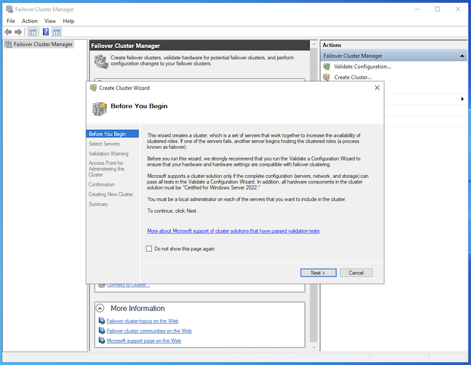Minimize the Failover Cluster Manager window
The height and width of the screenshot is (365, 471).
coord(417,9)
